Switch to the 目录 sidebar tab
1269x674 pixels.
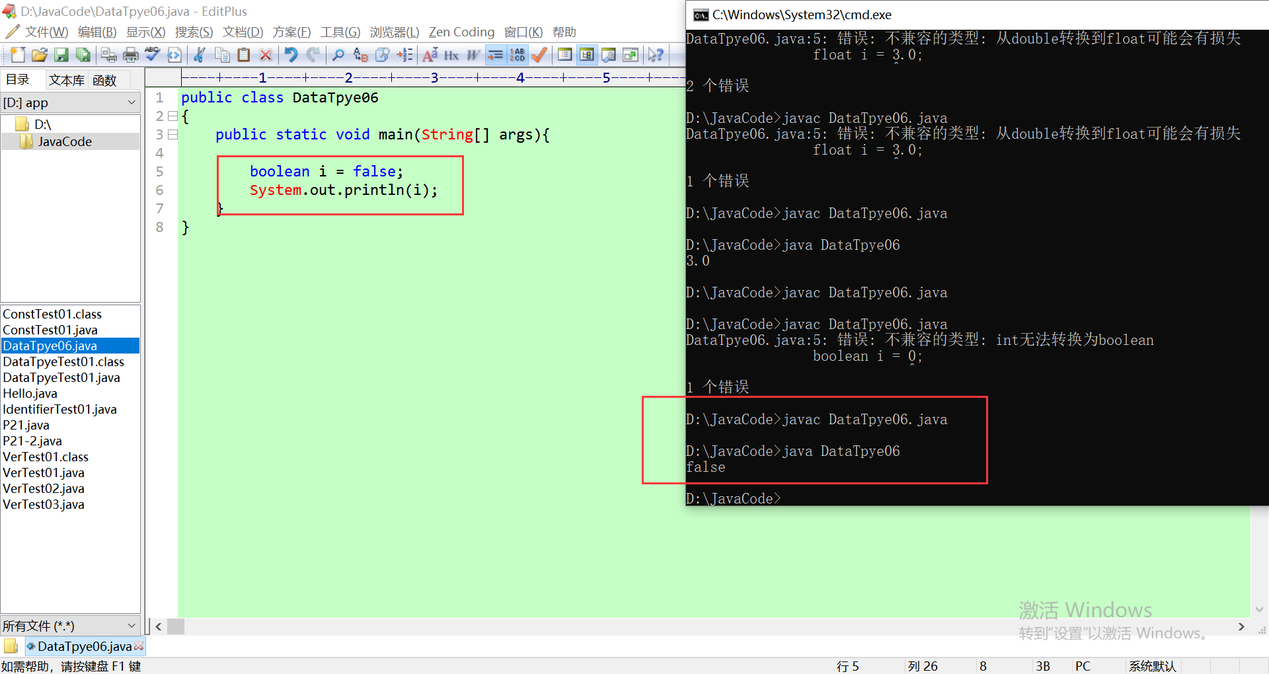coord(19,80)
